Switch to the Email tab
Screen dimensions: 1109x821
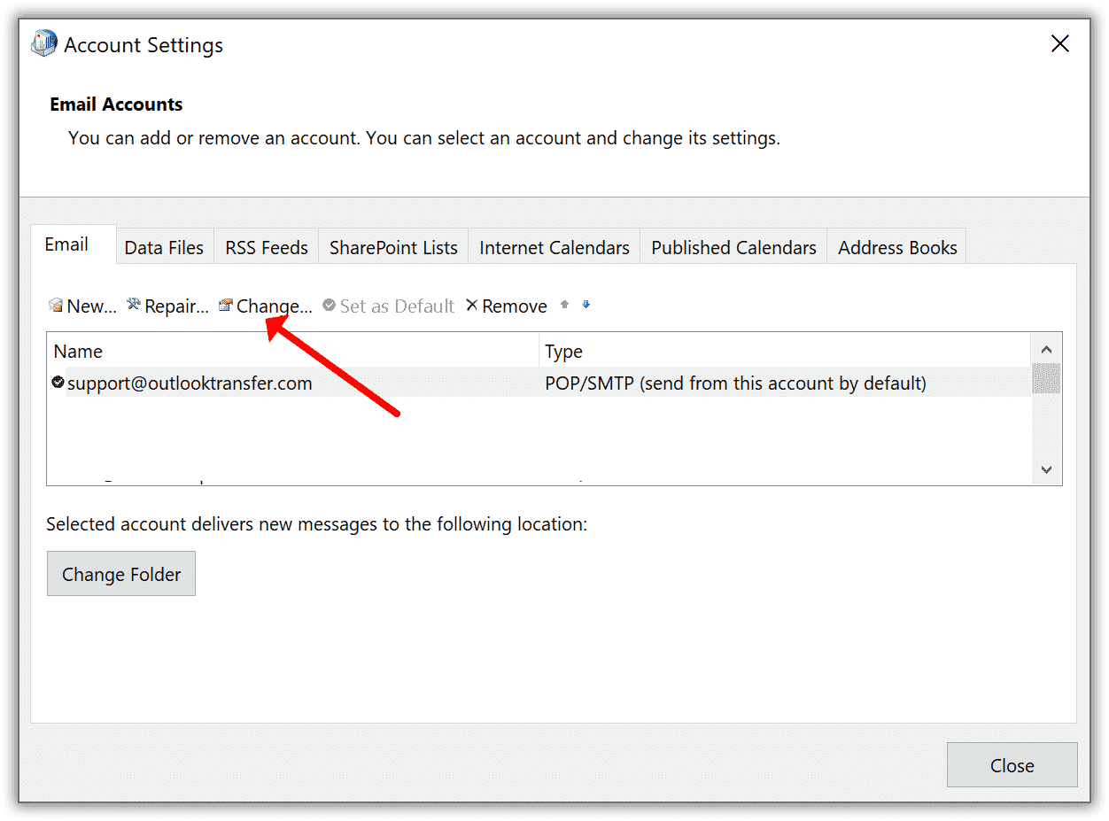74,244
